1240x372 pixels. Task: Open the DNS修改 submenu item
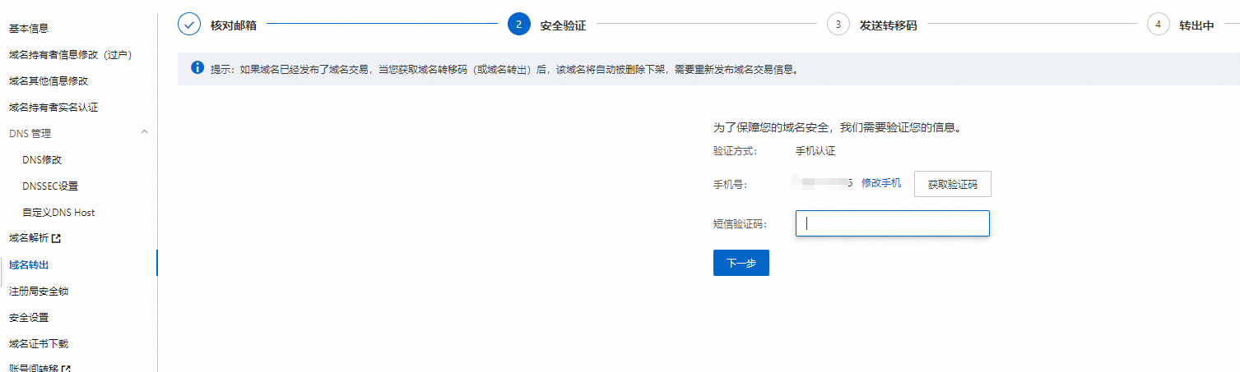pyautogui.click(x=42, y=160)
